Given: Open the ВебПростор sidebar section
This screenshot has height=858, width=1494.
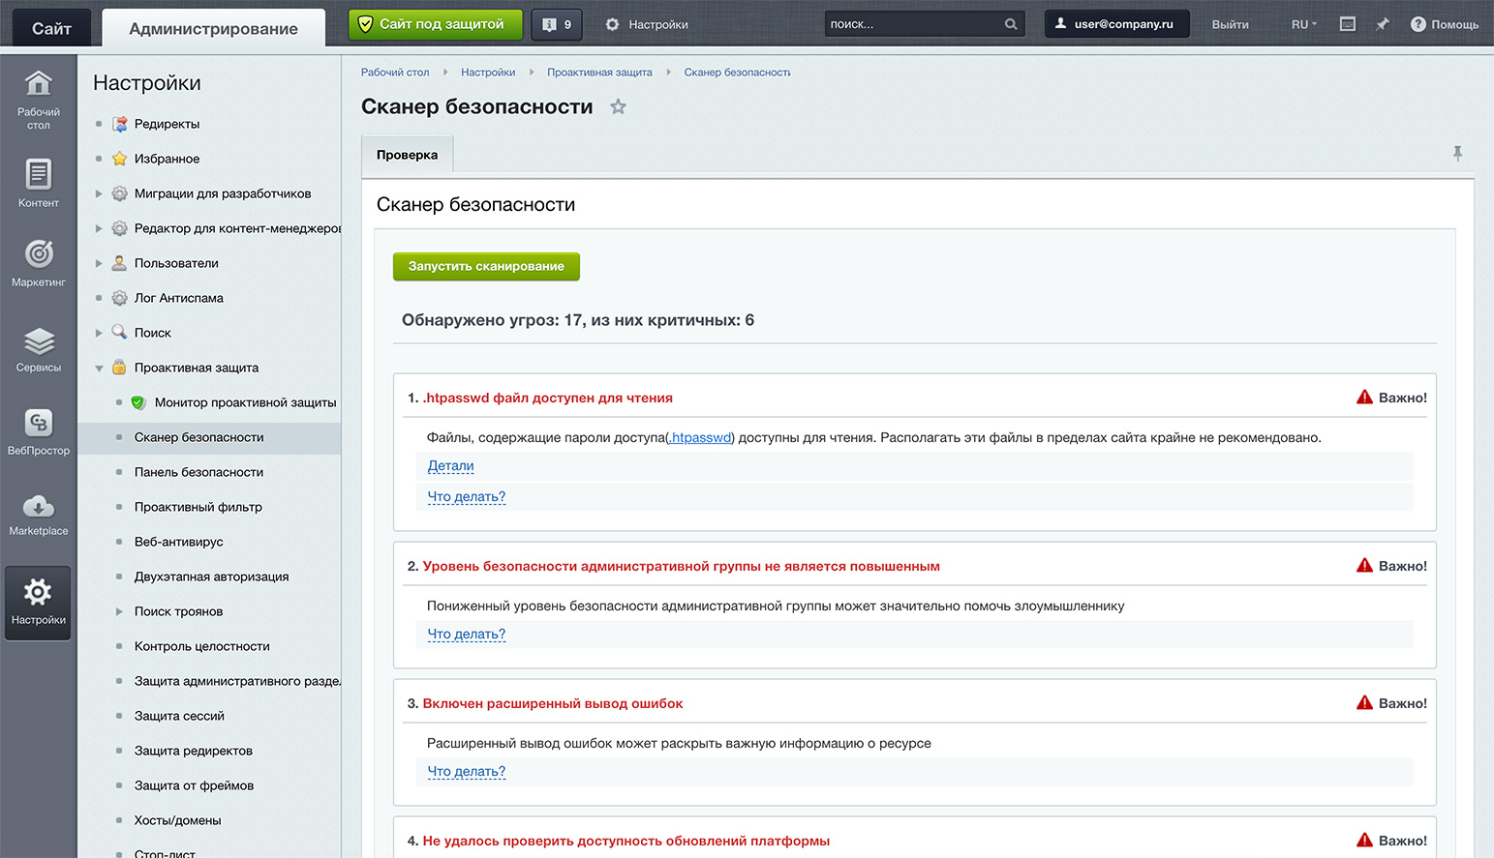Looking at the screenshot, I should 38,431.
